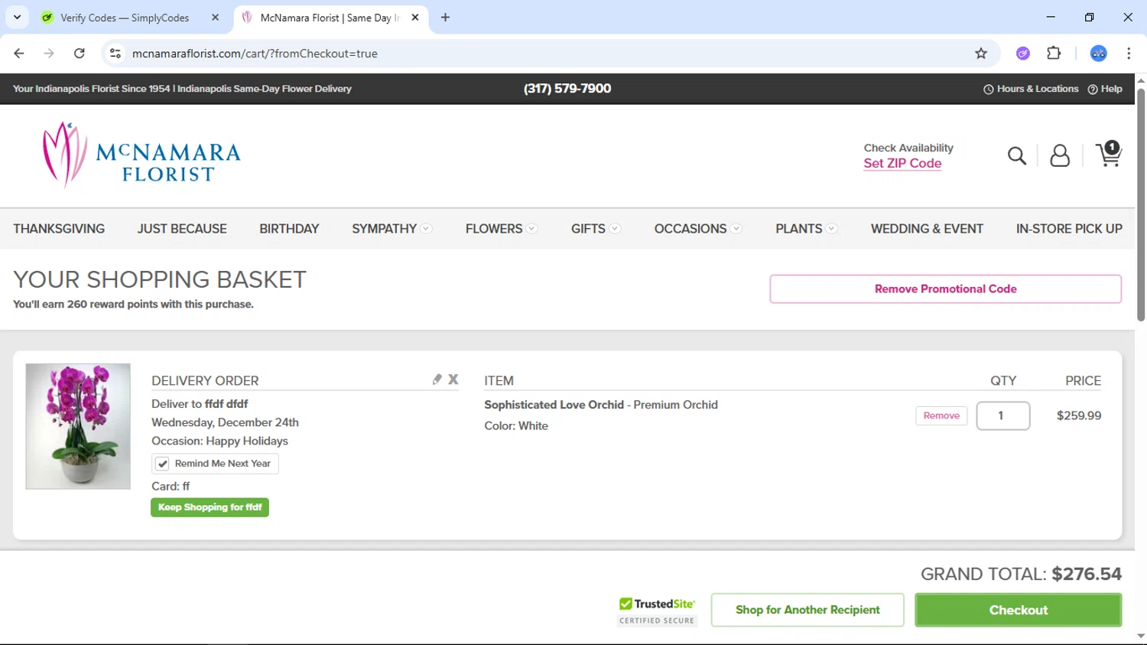The image size is (1147, 645).
Task: Open the Thanksgiving menu item
Action: [59, 229]
